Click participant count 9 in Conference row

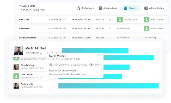[x=110, y=28]
